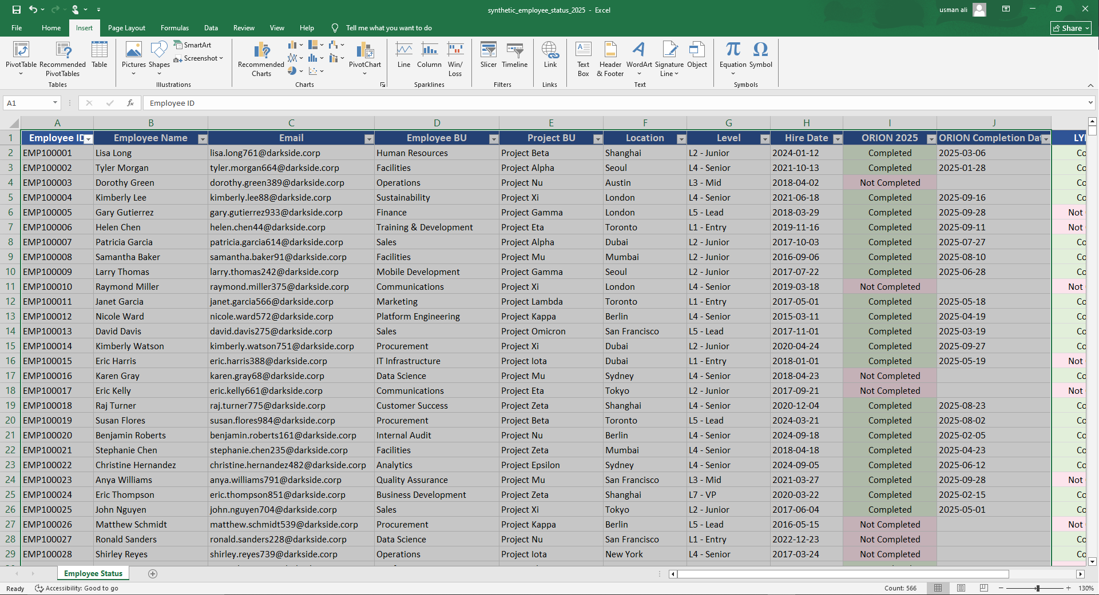Open the Charts group dialog launcher
The height and width of the screenshot is (595, 1099).
[x=383, y=85]
